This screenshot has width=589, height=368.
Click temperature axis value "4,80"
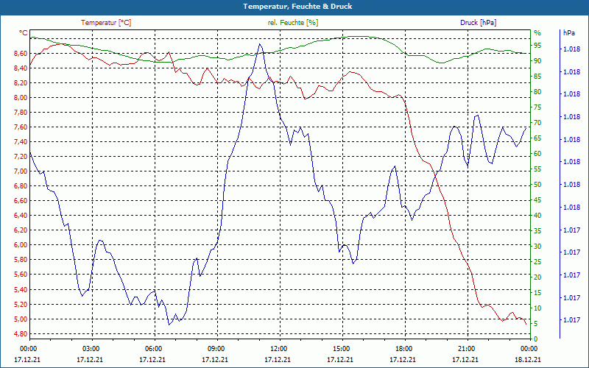click(x=21, y=334)
